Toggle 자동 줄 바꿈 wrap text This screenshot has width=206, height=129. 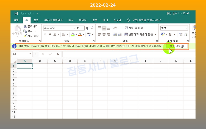(133, 28)
